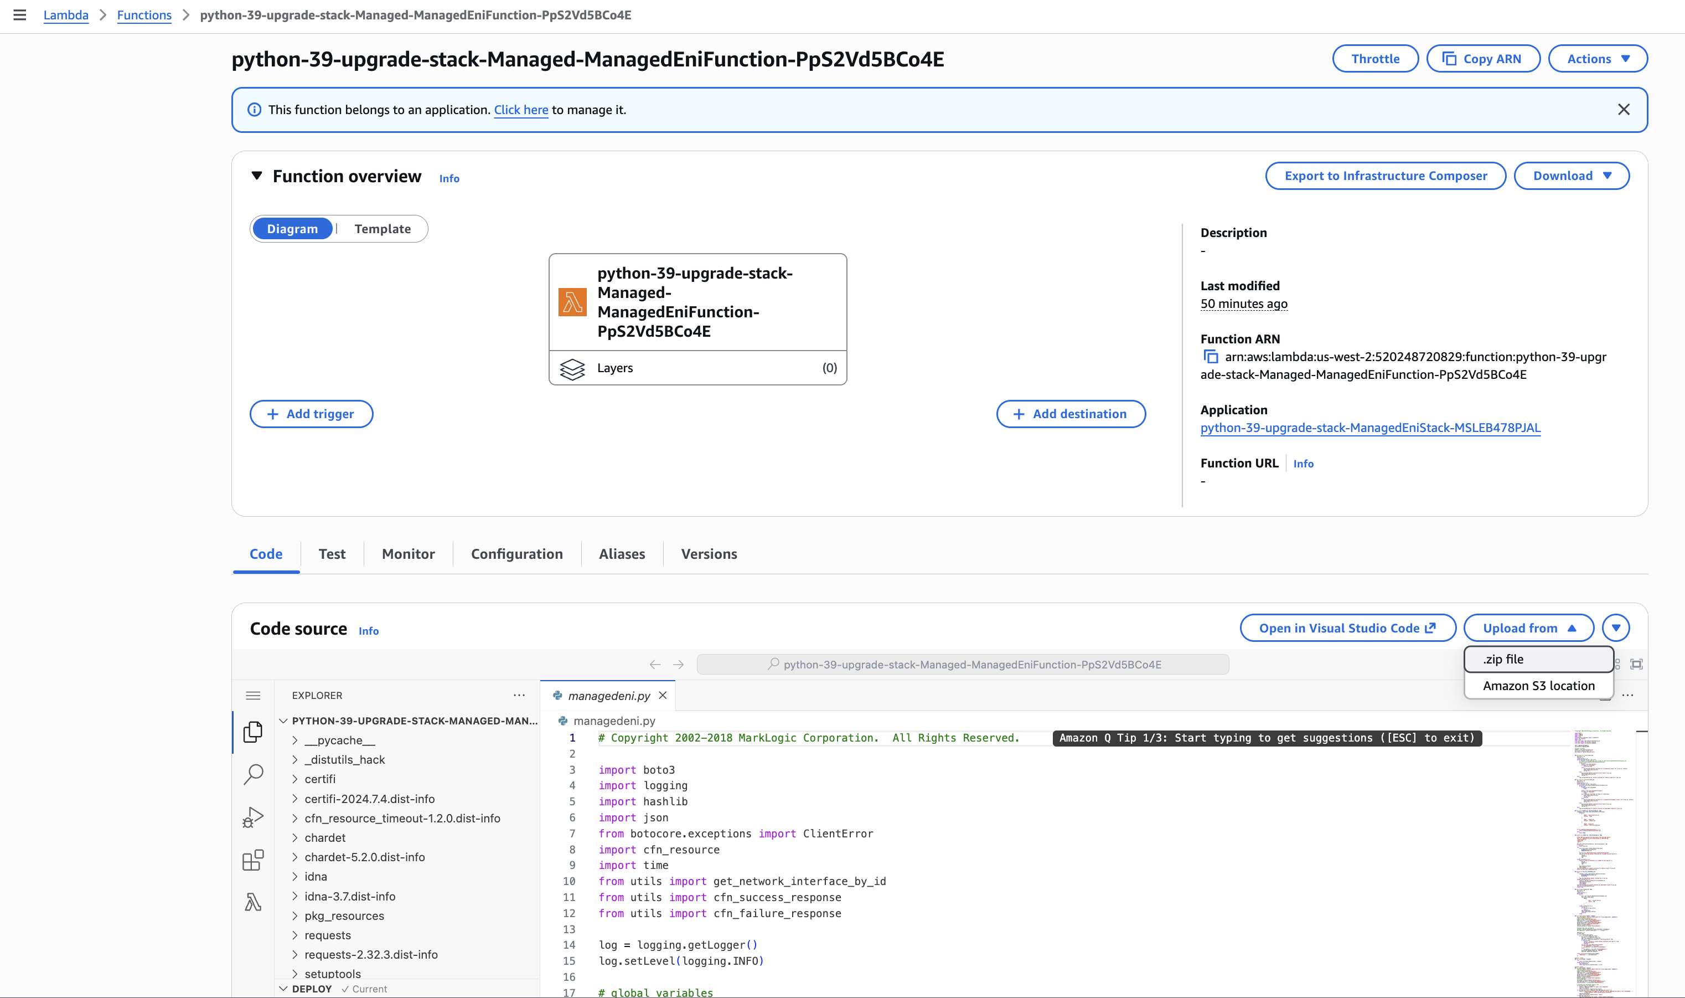This screenshot has width=1685, height=998.
Task: Open the Download dropdown menu
Action: (x=1571, y=176)
